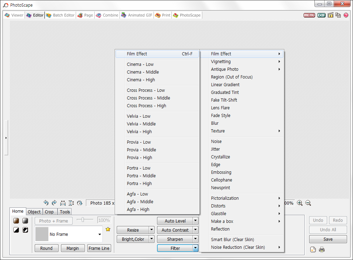Open Bright,Color dropdown arrow
353x260 pixels.
[152, 239]
